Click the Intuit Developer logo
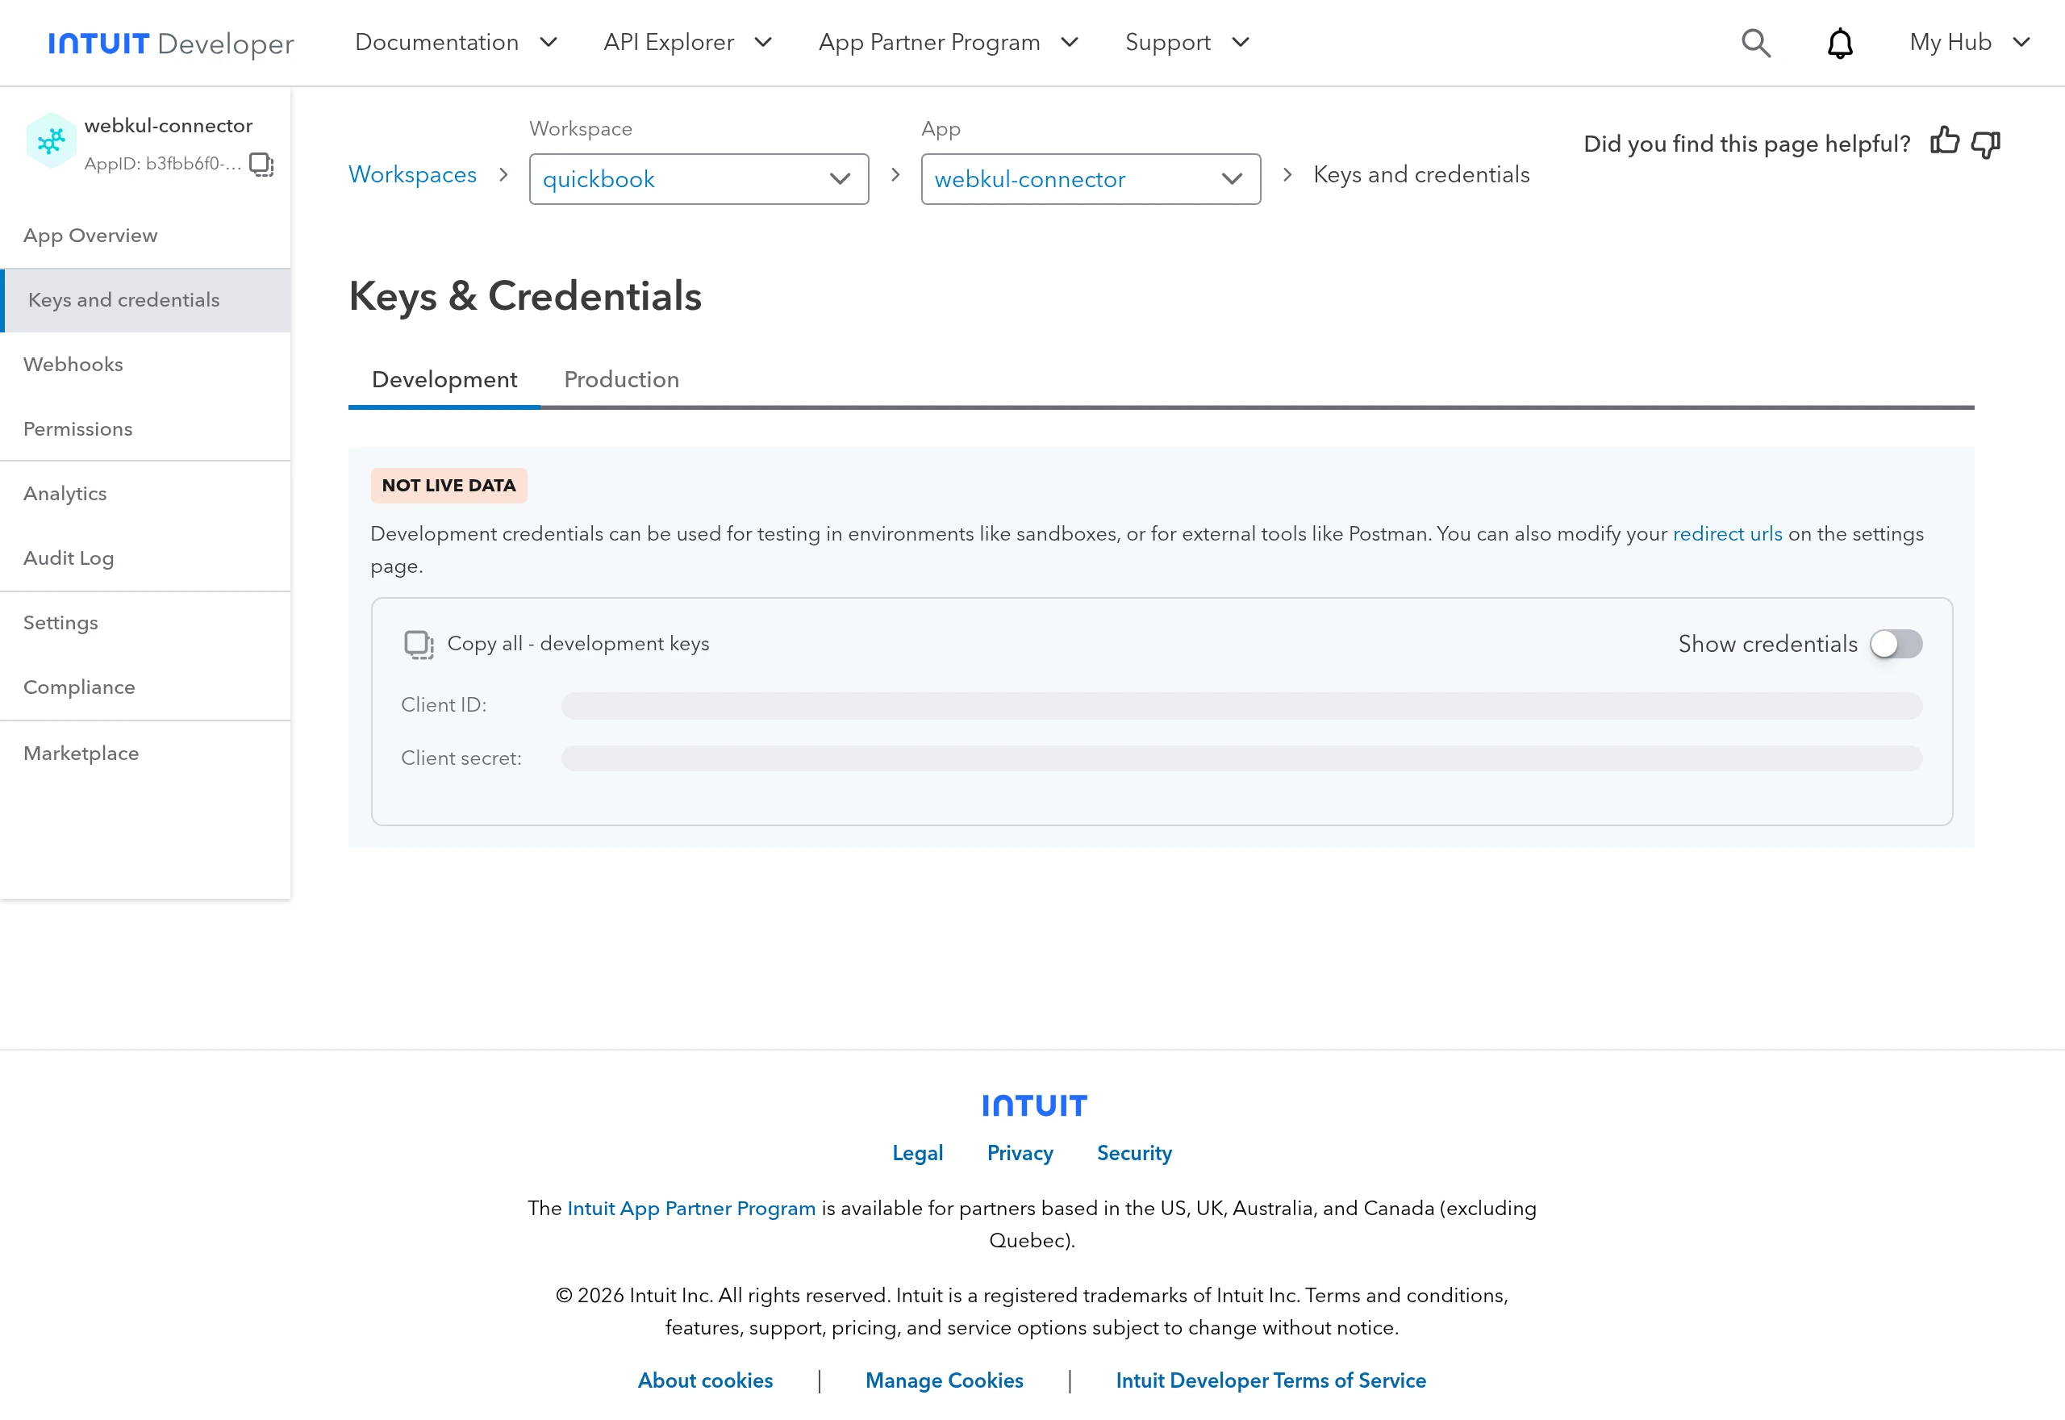The width and height of the screenshot is (2065, 1420). click(171, 43)
